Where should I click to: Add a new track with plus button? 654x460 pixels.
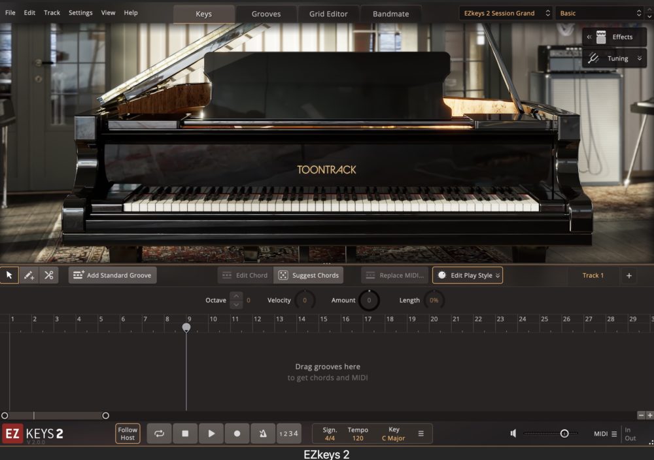[629, 275]
